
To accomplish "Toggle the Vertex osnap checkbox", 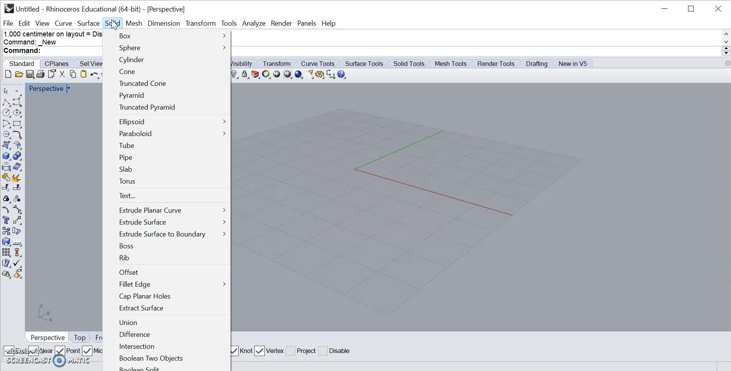I will [x=259, y=351].
